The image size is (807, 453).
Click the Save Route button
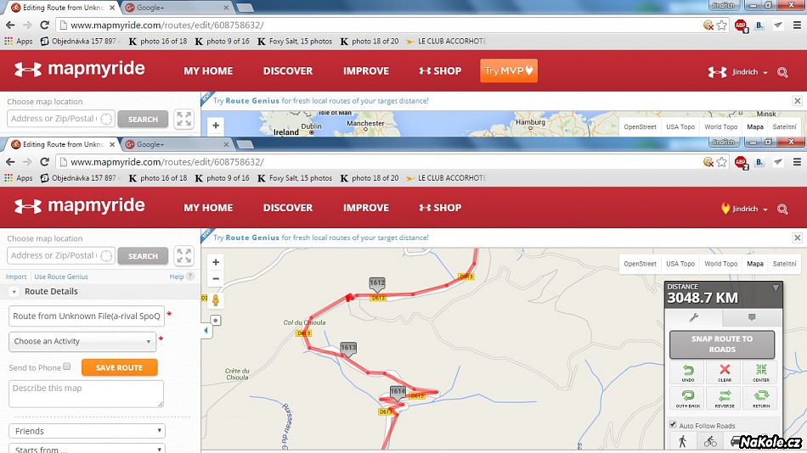[119, 367]
